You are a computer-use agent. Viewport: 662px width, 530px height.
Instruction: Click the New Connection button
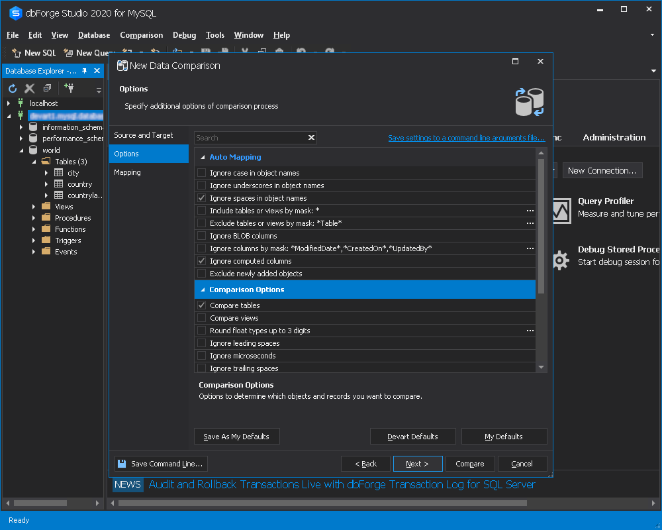coord(602,170)
